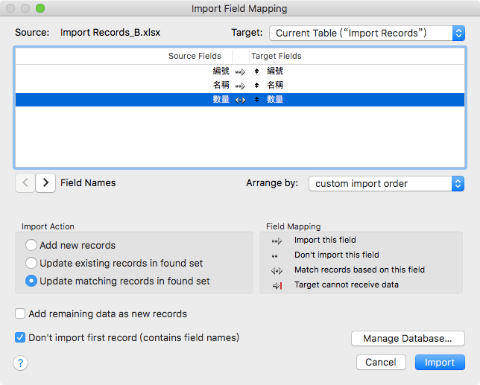Click the reorder handle beside target 編號
The image size is (480, 385).
(256, 71)
